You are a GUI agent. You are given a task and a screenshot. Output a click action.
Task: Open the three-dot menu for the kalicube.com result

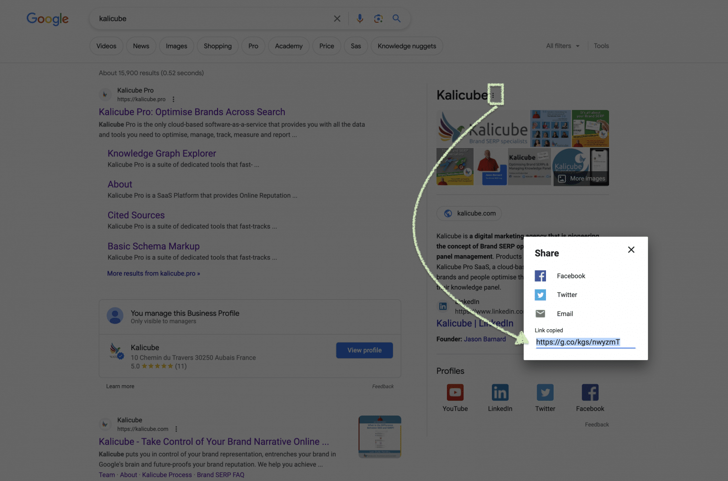pos(176,429)
